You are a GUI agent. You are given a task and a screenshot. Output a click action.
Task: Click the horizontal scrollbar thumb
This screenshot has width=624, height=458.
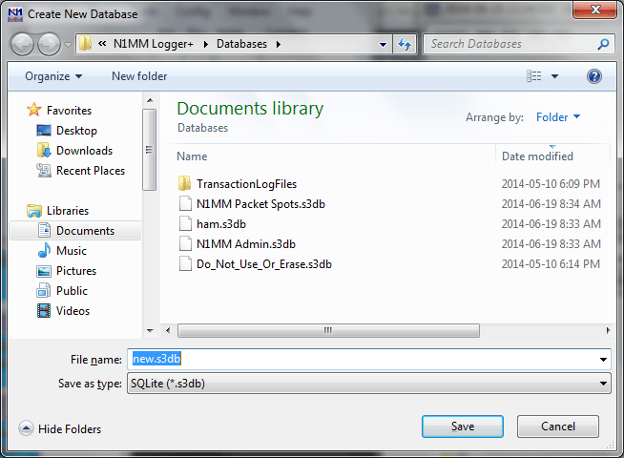328,330
